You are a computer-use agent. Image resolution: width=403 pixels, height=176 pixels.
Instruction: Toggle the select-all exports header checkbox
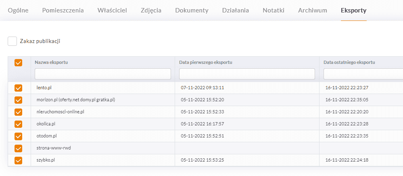(18, 63)
